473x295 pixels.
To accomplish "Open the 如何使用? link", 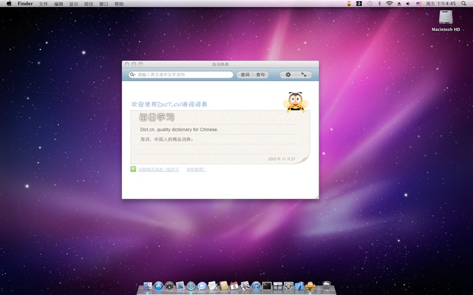I will [x=196, y=169].
